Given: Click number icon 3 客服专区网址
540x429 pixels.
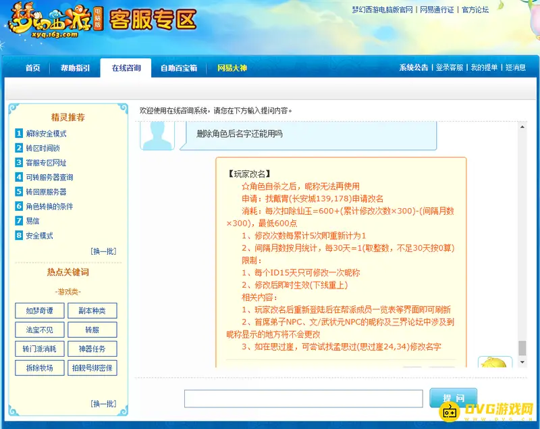Looking at the screenshot, I should (19, 162).
